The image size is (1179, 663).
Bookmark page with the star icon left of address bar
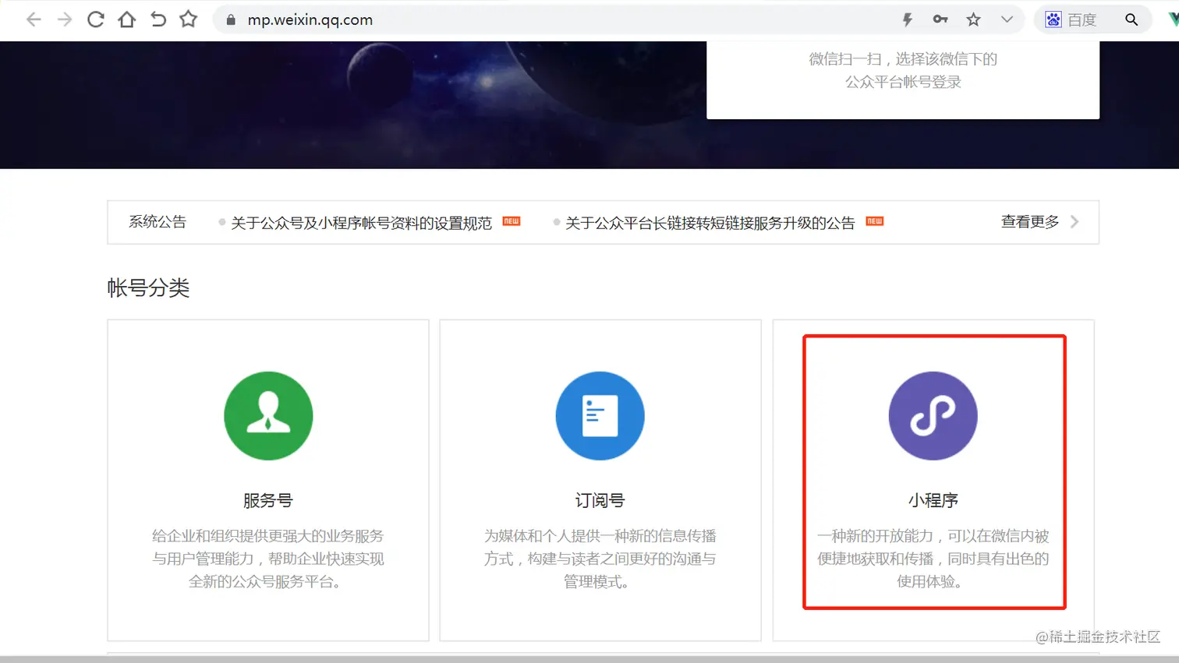[189, 19]
